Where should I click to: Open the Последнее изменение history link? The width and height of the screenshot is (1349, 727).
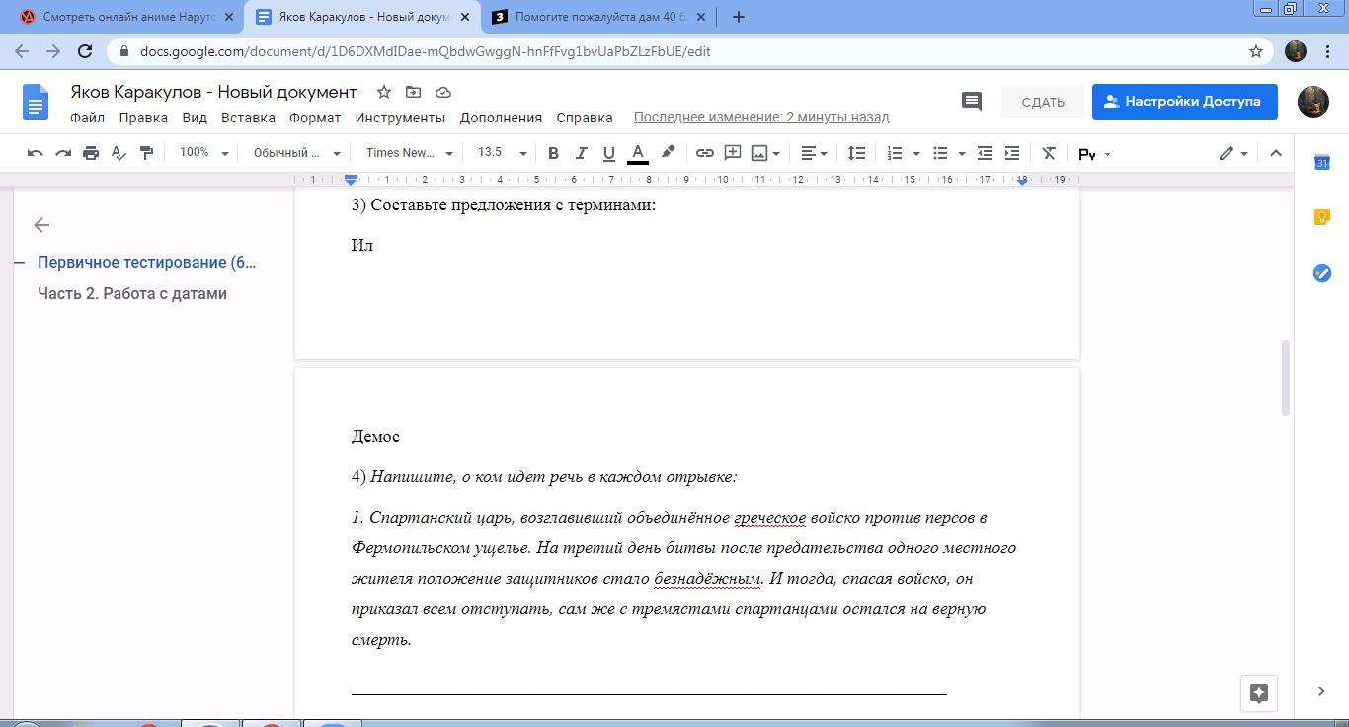pyautogui.click(x=761, y=118)
